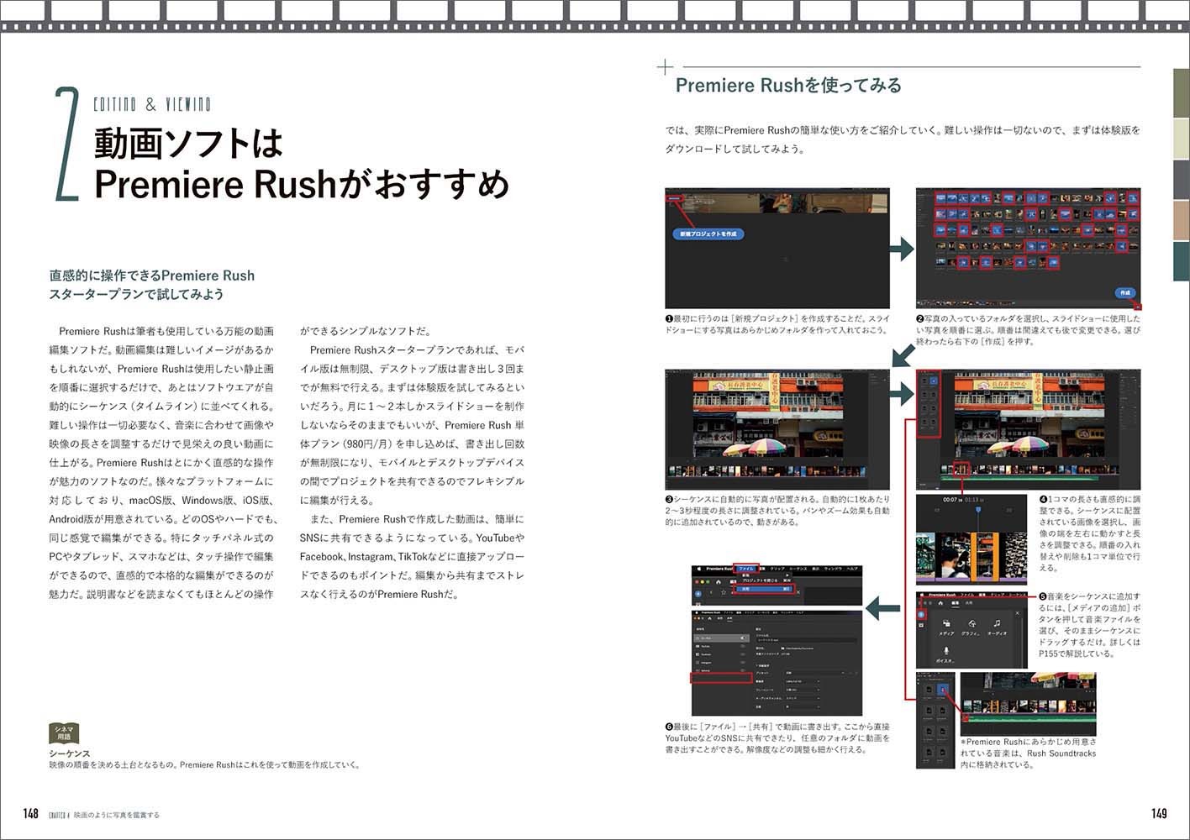Viewport: 1190px width, 840px height.
Task: Select the Media (メディア) import icon
Action: pyautogui.click(x=946, y=625)
